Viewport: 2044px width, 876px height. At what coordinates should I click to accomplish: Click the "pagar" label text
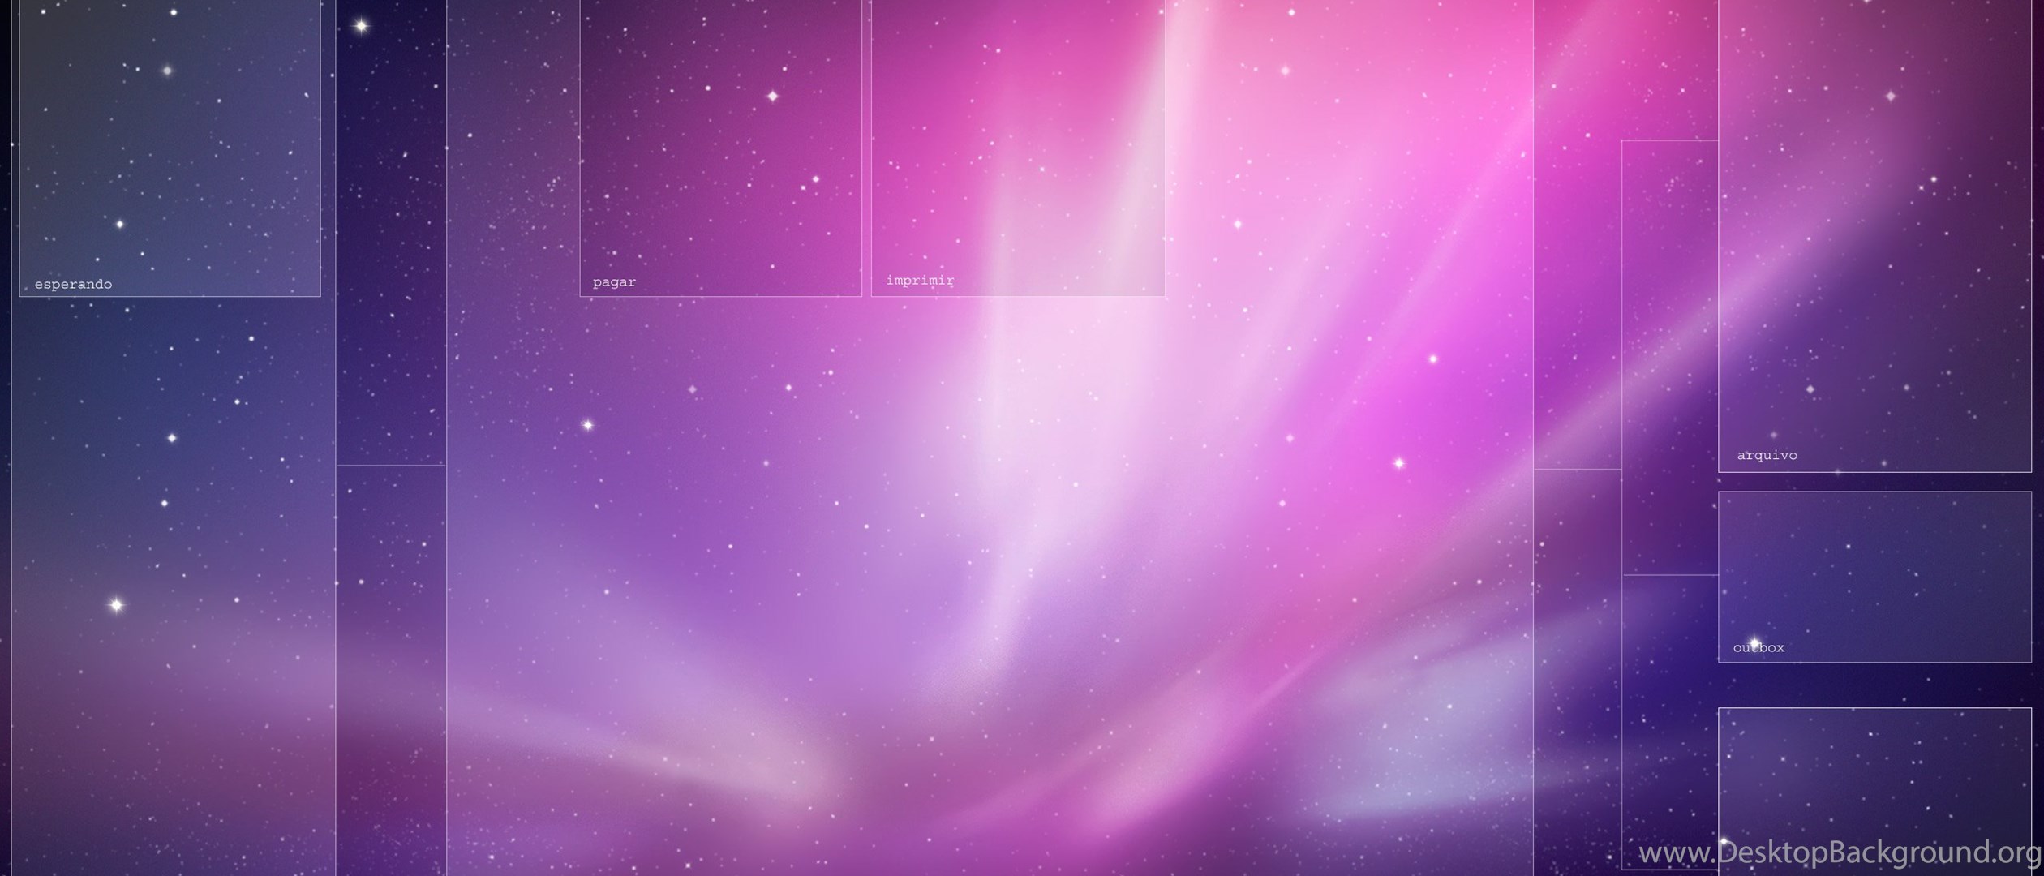click(x=614, y=282)
